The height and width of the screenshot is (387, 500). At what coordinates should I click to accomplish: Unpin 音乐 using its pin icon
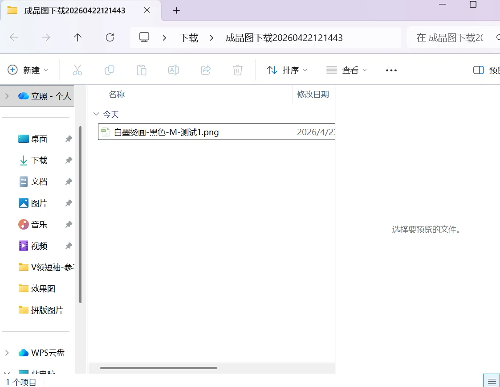pyautogui.click(x=69, y=224)
